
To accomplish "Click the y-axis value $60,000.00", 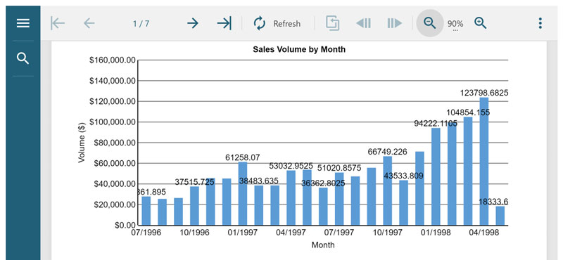I will (115, 164).
